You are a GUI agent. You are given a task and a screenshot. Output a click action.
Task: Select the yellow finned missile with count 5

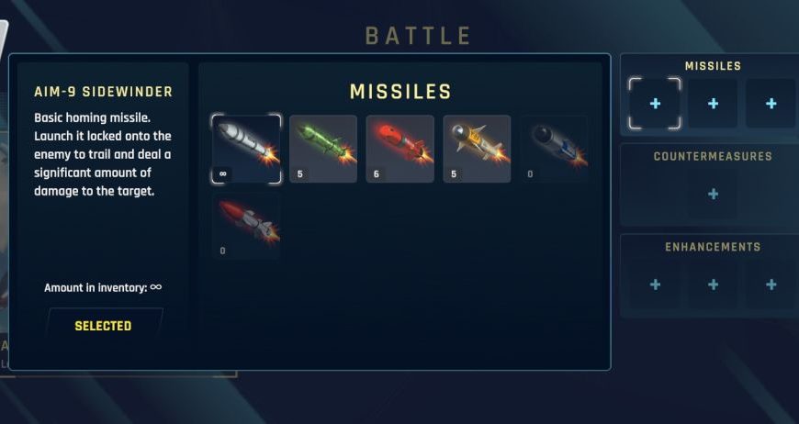coord(477,149)
